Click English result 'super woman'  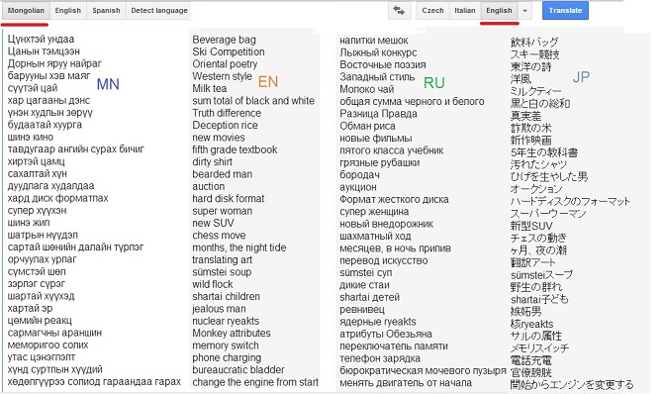pos(222,211)
